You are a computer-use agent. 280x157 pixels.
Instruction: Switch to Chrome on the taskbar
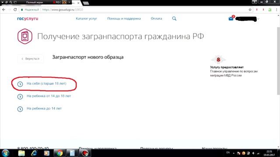coord(59,153)
